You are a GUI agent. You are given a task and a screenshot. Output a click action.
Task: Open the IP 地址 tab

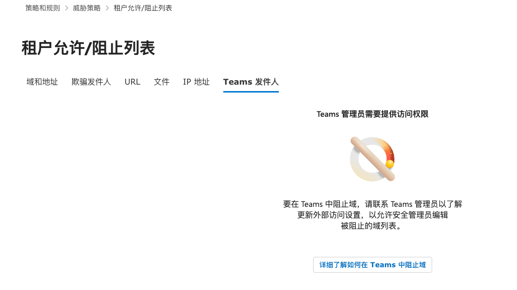pyautogui.click(x=196, y=82)
